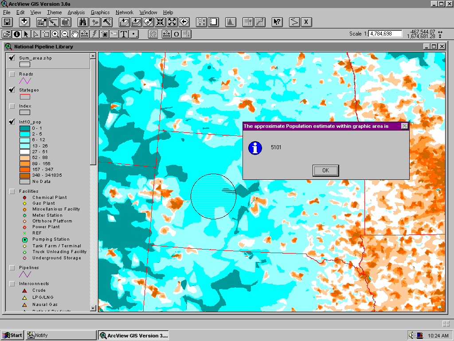454x341 pixels.
Task: Click the 0 - 1 legend color swatch
Action: (25, 128)
